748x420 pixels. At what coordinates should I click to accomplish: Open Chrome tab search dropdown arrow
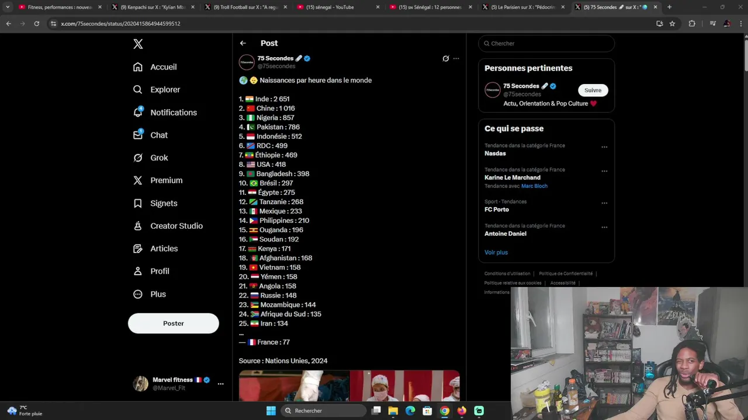[x=8, y=7]
